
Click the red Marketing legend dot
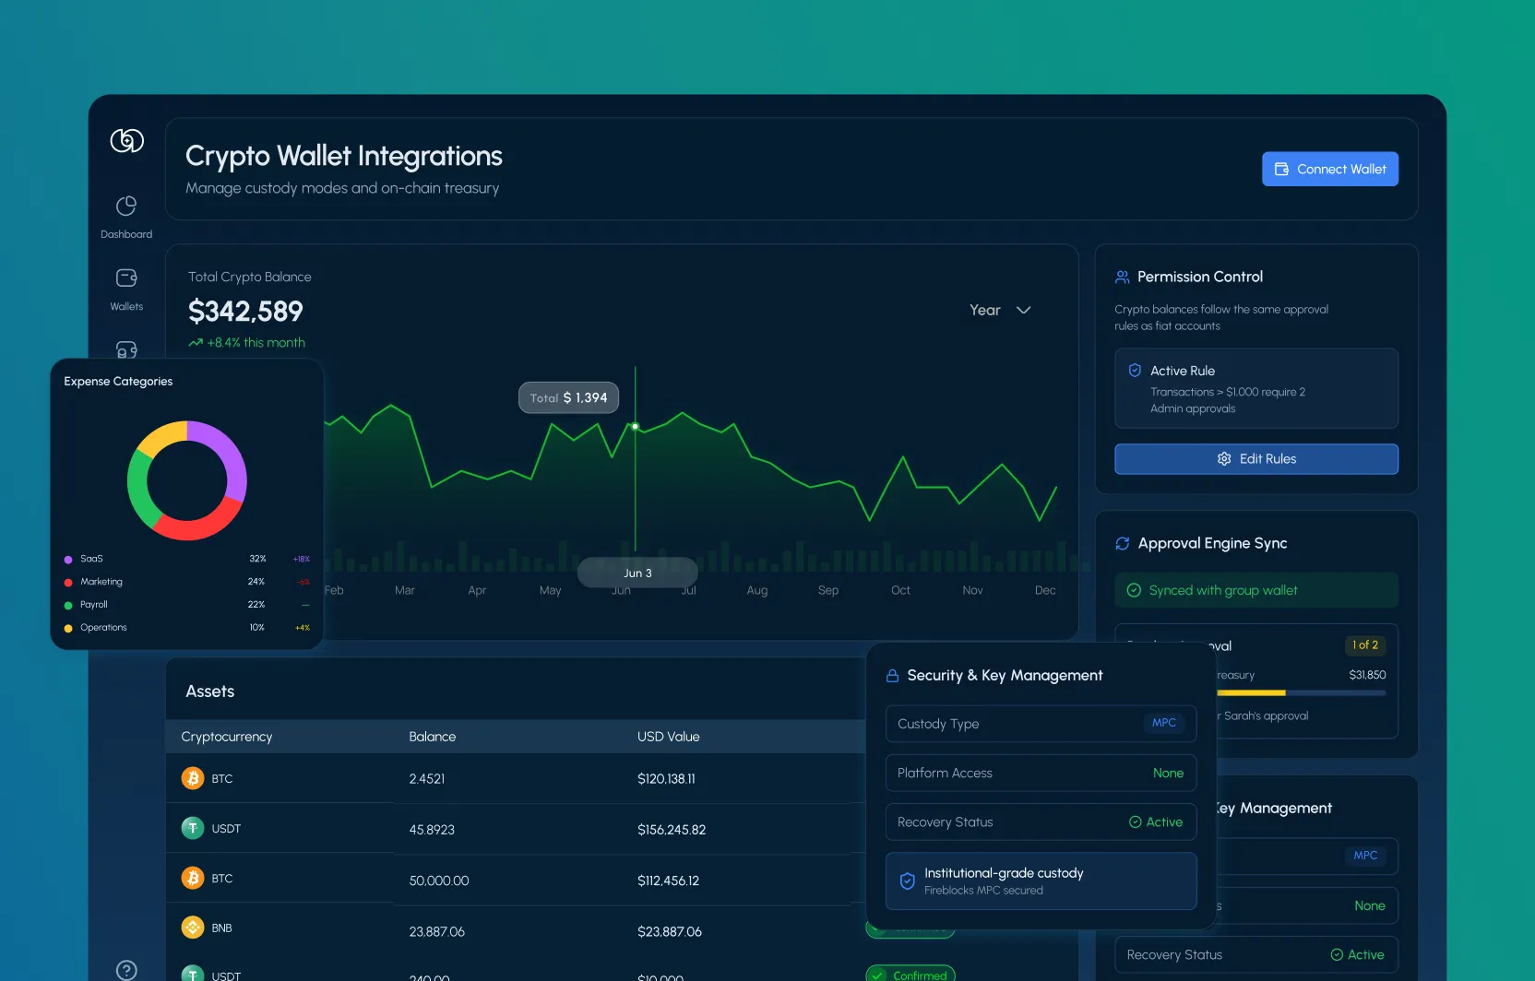point(68,583)
